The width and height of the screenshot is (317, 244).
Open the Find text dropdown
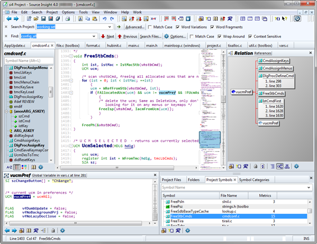pyautogui.click(x=94, y=37)
